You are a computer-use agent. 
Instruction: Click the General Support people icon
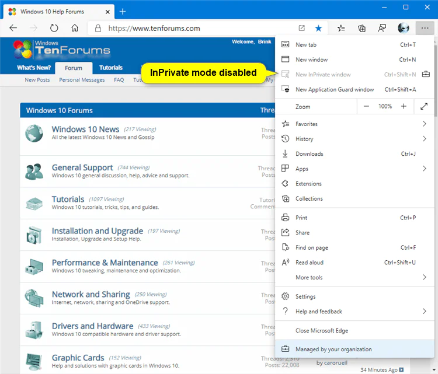[34, 172]
